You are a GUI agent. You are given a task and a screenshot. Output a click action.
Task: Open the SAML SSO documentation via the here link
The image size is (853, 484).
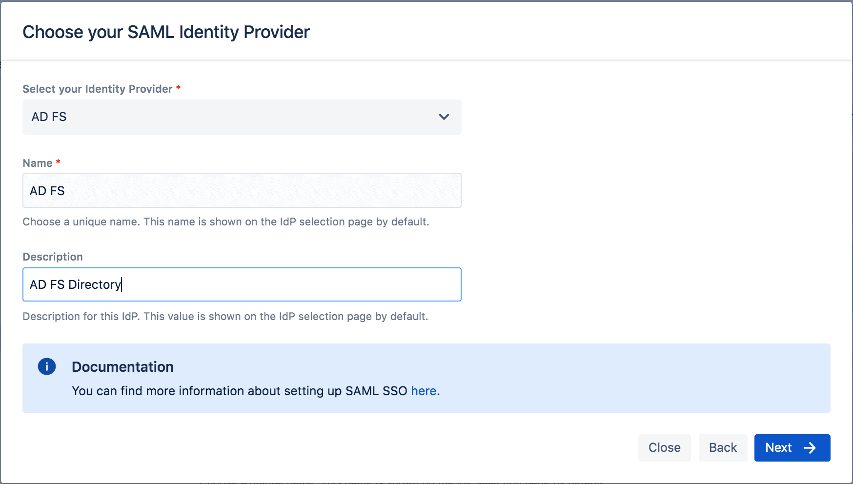423,390
